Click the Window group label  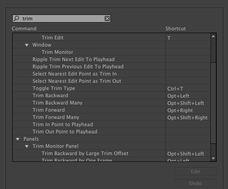42,45
